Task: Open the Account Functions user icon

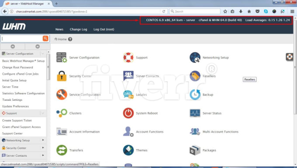Action: [x=128, y=131]
